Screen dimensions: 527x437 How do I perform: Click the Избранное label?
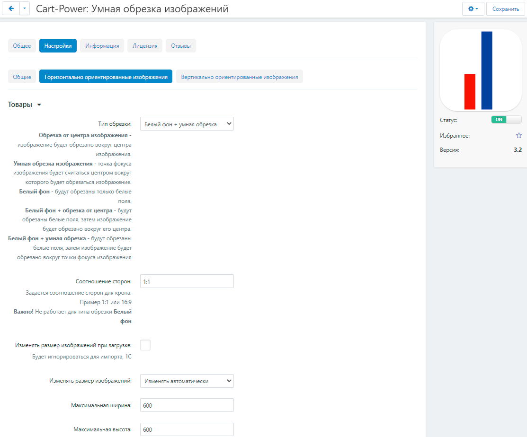[455, 136]
